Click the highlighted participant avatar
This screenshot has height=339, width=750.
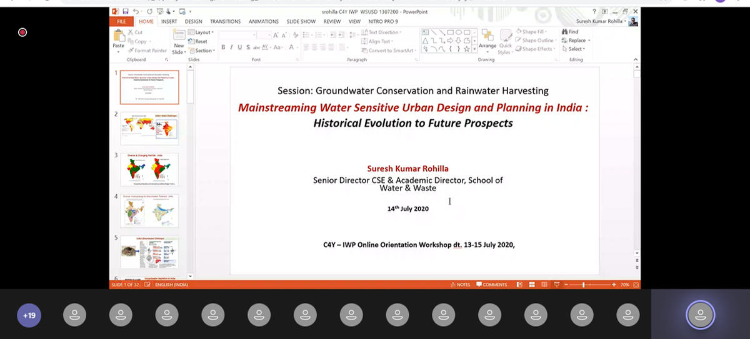click(700, 315)
